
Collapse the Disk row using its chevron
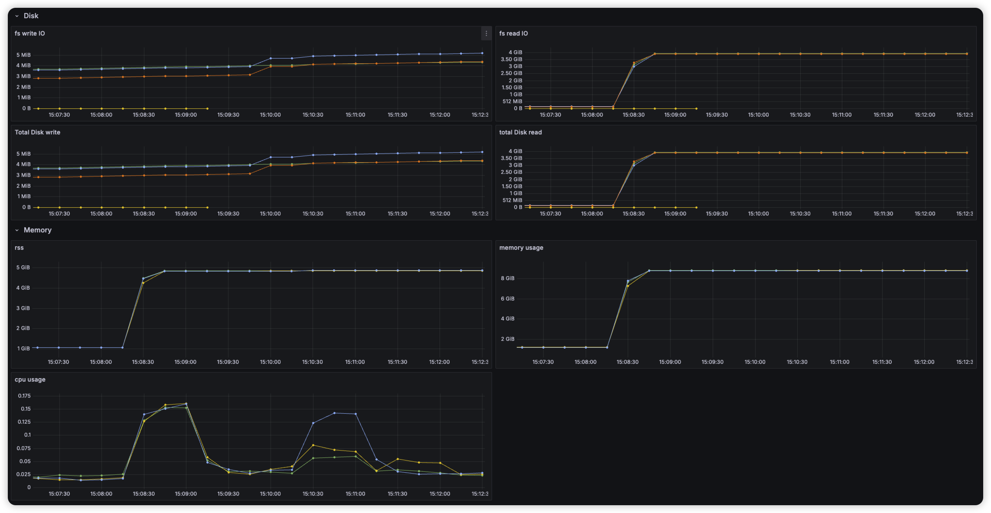(x=17, y=16)
